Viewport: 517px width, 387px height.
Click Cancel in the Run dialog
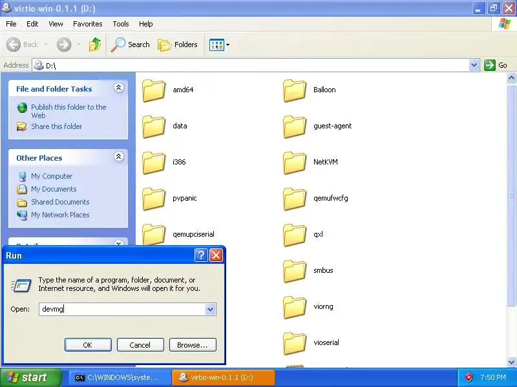coord(140,345)
